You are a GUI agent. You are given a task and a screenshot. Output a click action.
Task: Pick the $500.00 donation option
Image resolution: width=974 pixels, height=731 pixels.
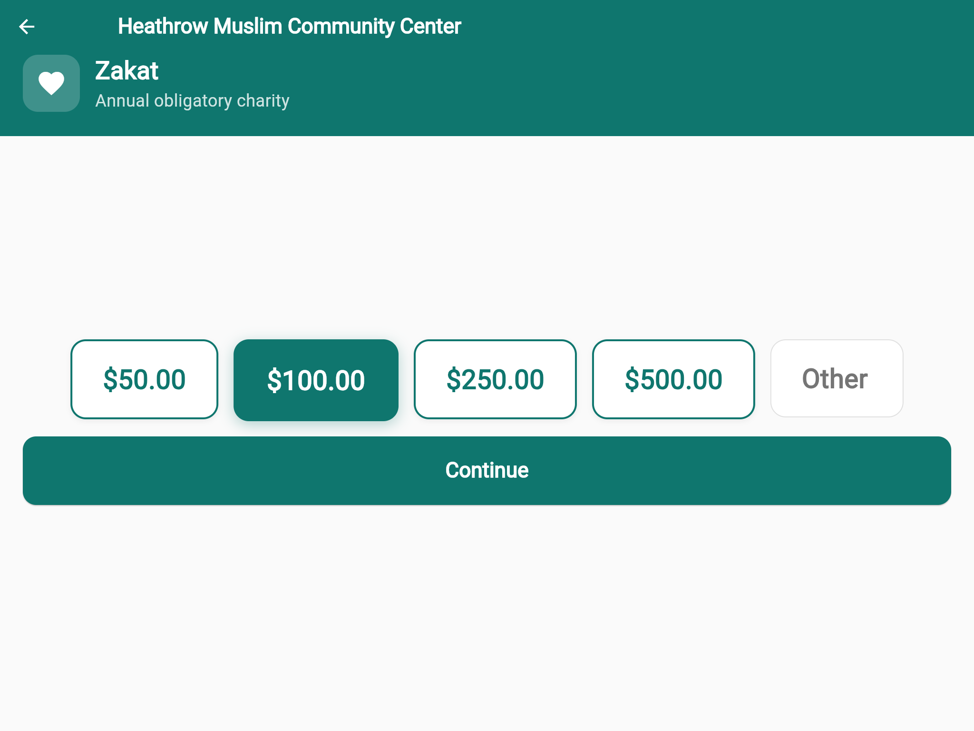[x=673, y=379]
